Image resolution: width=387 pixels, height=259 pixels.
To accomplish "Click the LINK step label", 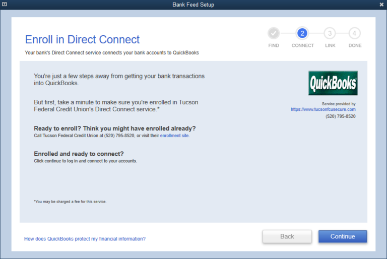I will pyautogui.click(x=330, y=45).
